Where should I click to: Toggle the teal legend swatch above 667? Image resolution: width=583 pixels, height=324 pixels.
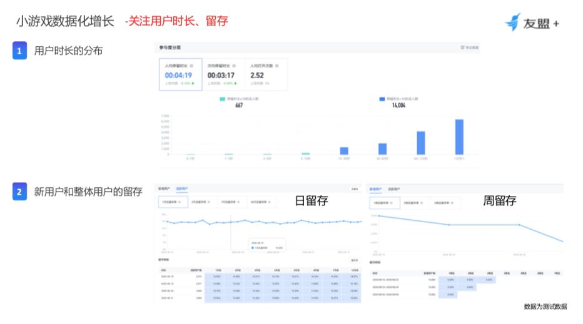pyautogui.click(x=222, y=99)
